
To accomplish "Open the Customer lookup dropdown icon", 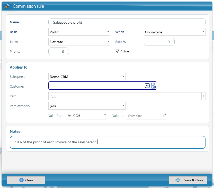I will pyautogui.click(x=147, y=86).
